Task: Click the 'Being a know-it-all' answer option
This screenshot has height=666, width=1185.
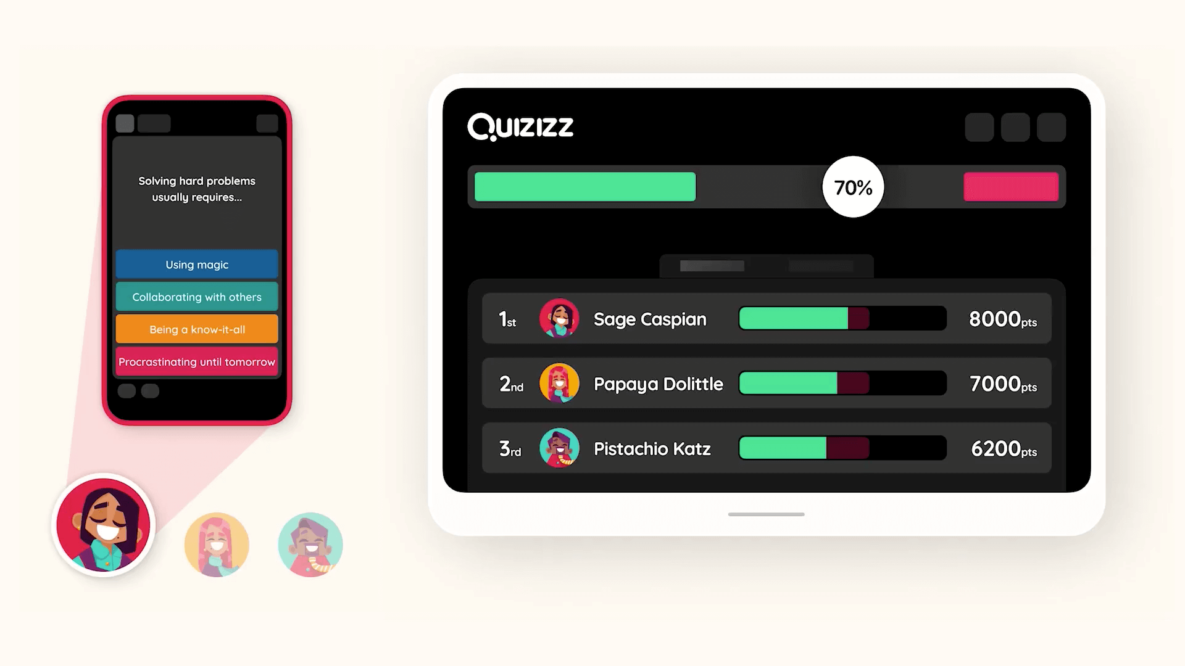Action: point(196,329)
